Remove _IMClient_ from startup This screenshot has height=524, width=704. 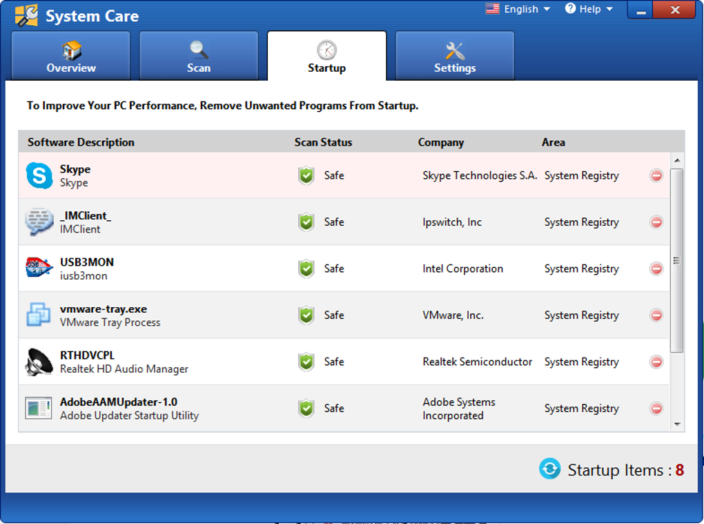click(x=656, y=222)
